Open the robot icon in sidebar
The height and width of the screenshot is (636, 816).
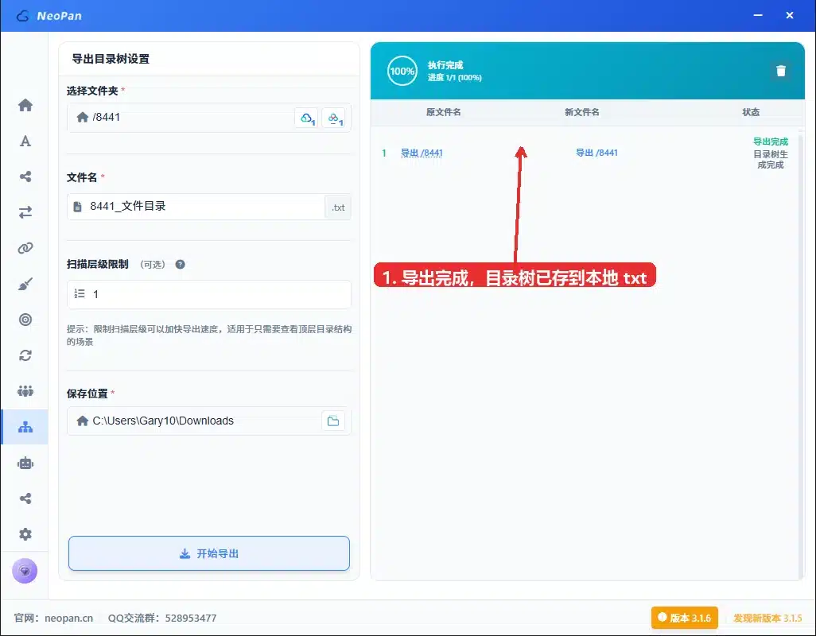[25, 463]
